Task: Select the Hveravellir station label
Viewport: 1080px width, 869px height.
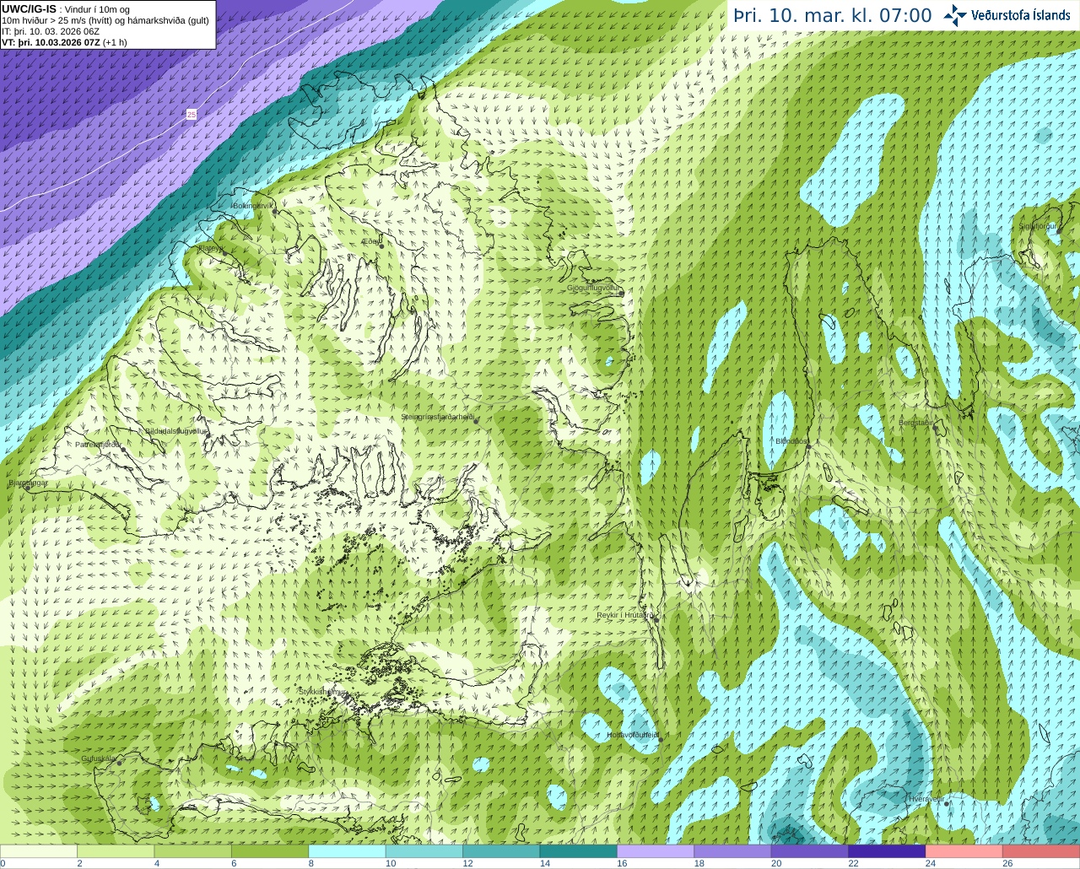Action: 926,798
